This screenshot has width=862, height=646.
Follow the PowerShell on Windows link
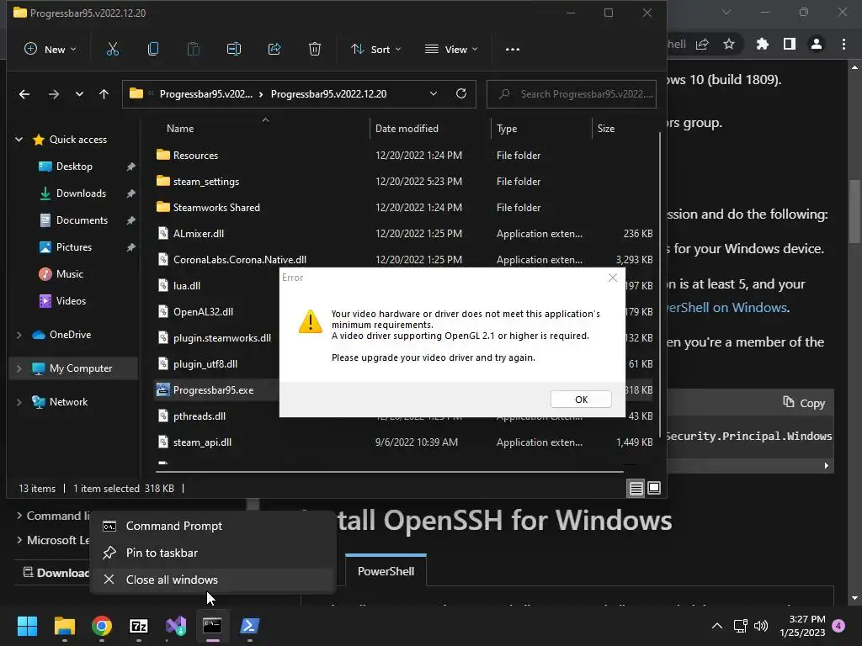(x=728, y=308)
